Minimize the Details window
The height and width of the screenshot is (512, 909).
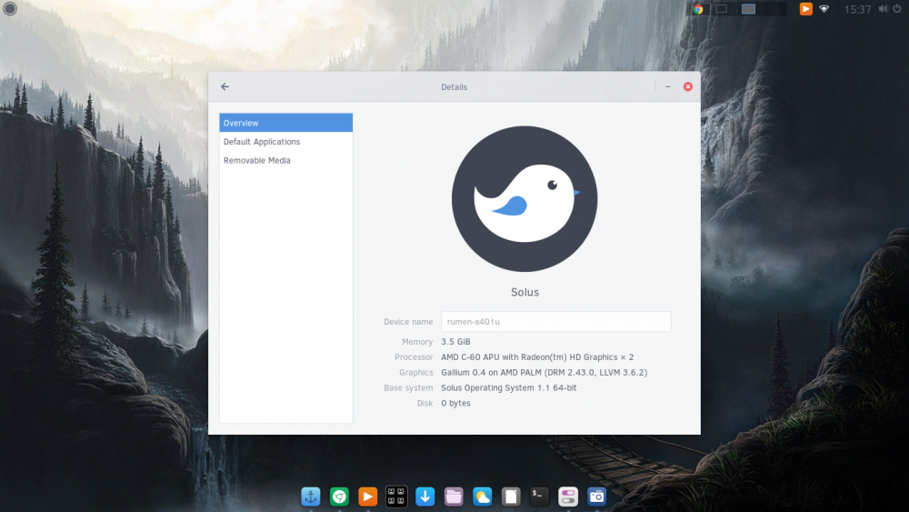(x=668, y=87)
